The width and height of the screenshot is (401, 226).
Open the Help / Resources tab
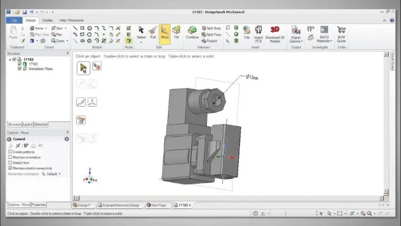[x=72, y=20]
